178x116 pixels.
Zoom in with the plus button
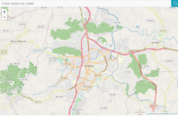[4, 12]
